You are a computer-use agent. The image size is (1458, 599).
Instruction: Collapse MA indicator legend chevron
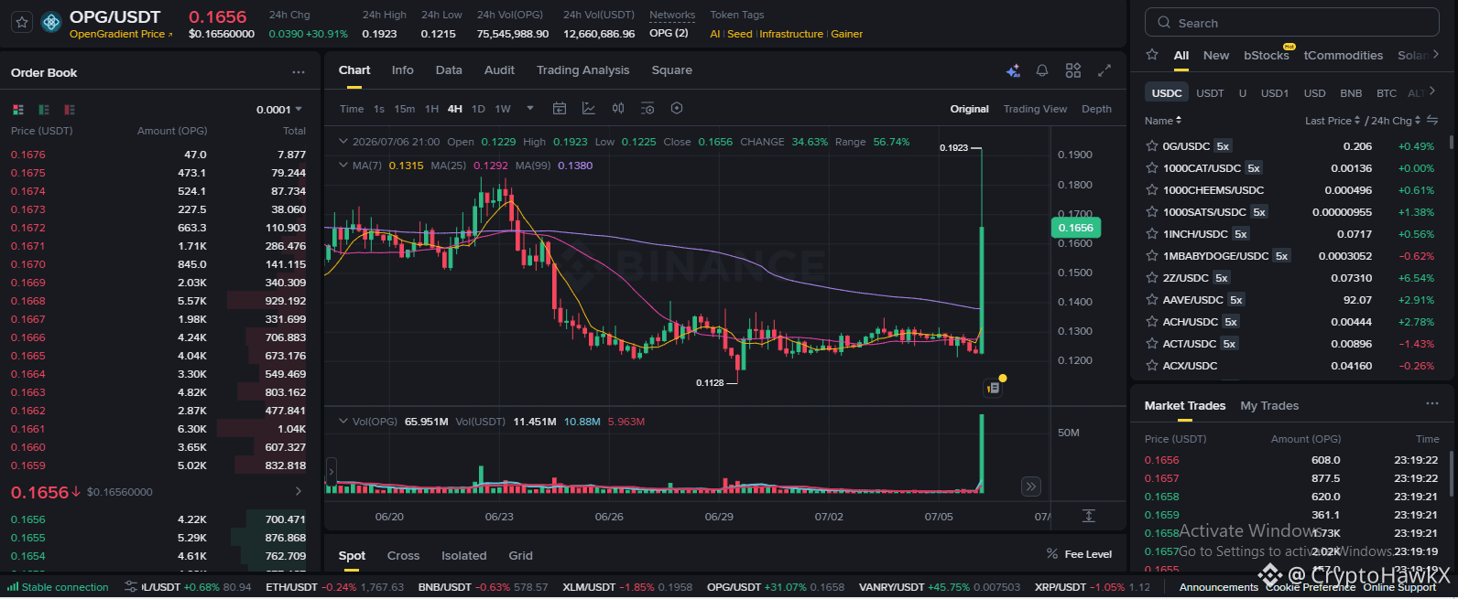tap(343, 166)
